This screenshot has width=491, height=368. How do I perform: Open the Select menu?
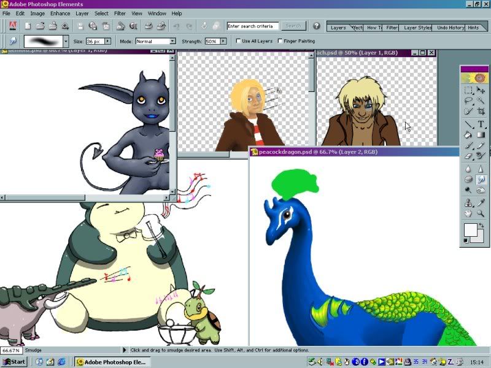click(101, 13)
